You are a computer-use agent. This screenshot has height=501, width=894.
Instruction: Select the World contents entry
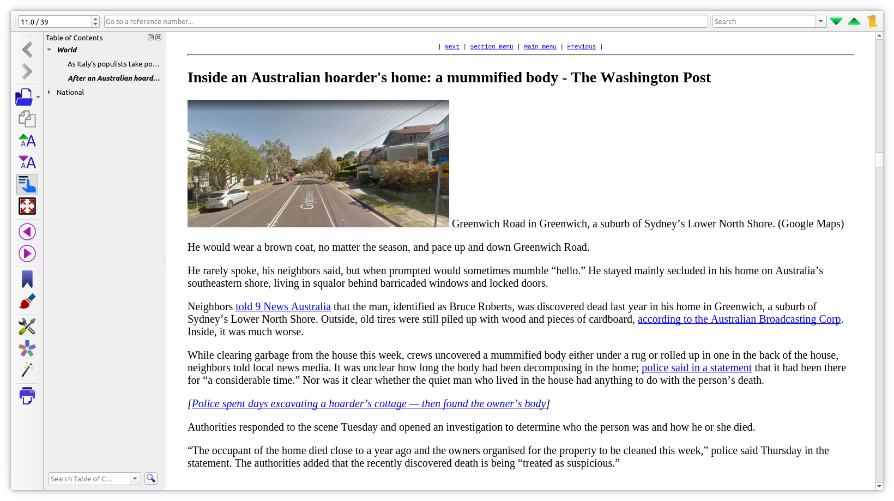(x=67, y=50)
